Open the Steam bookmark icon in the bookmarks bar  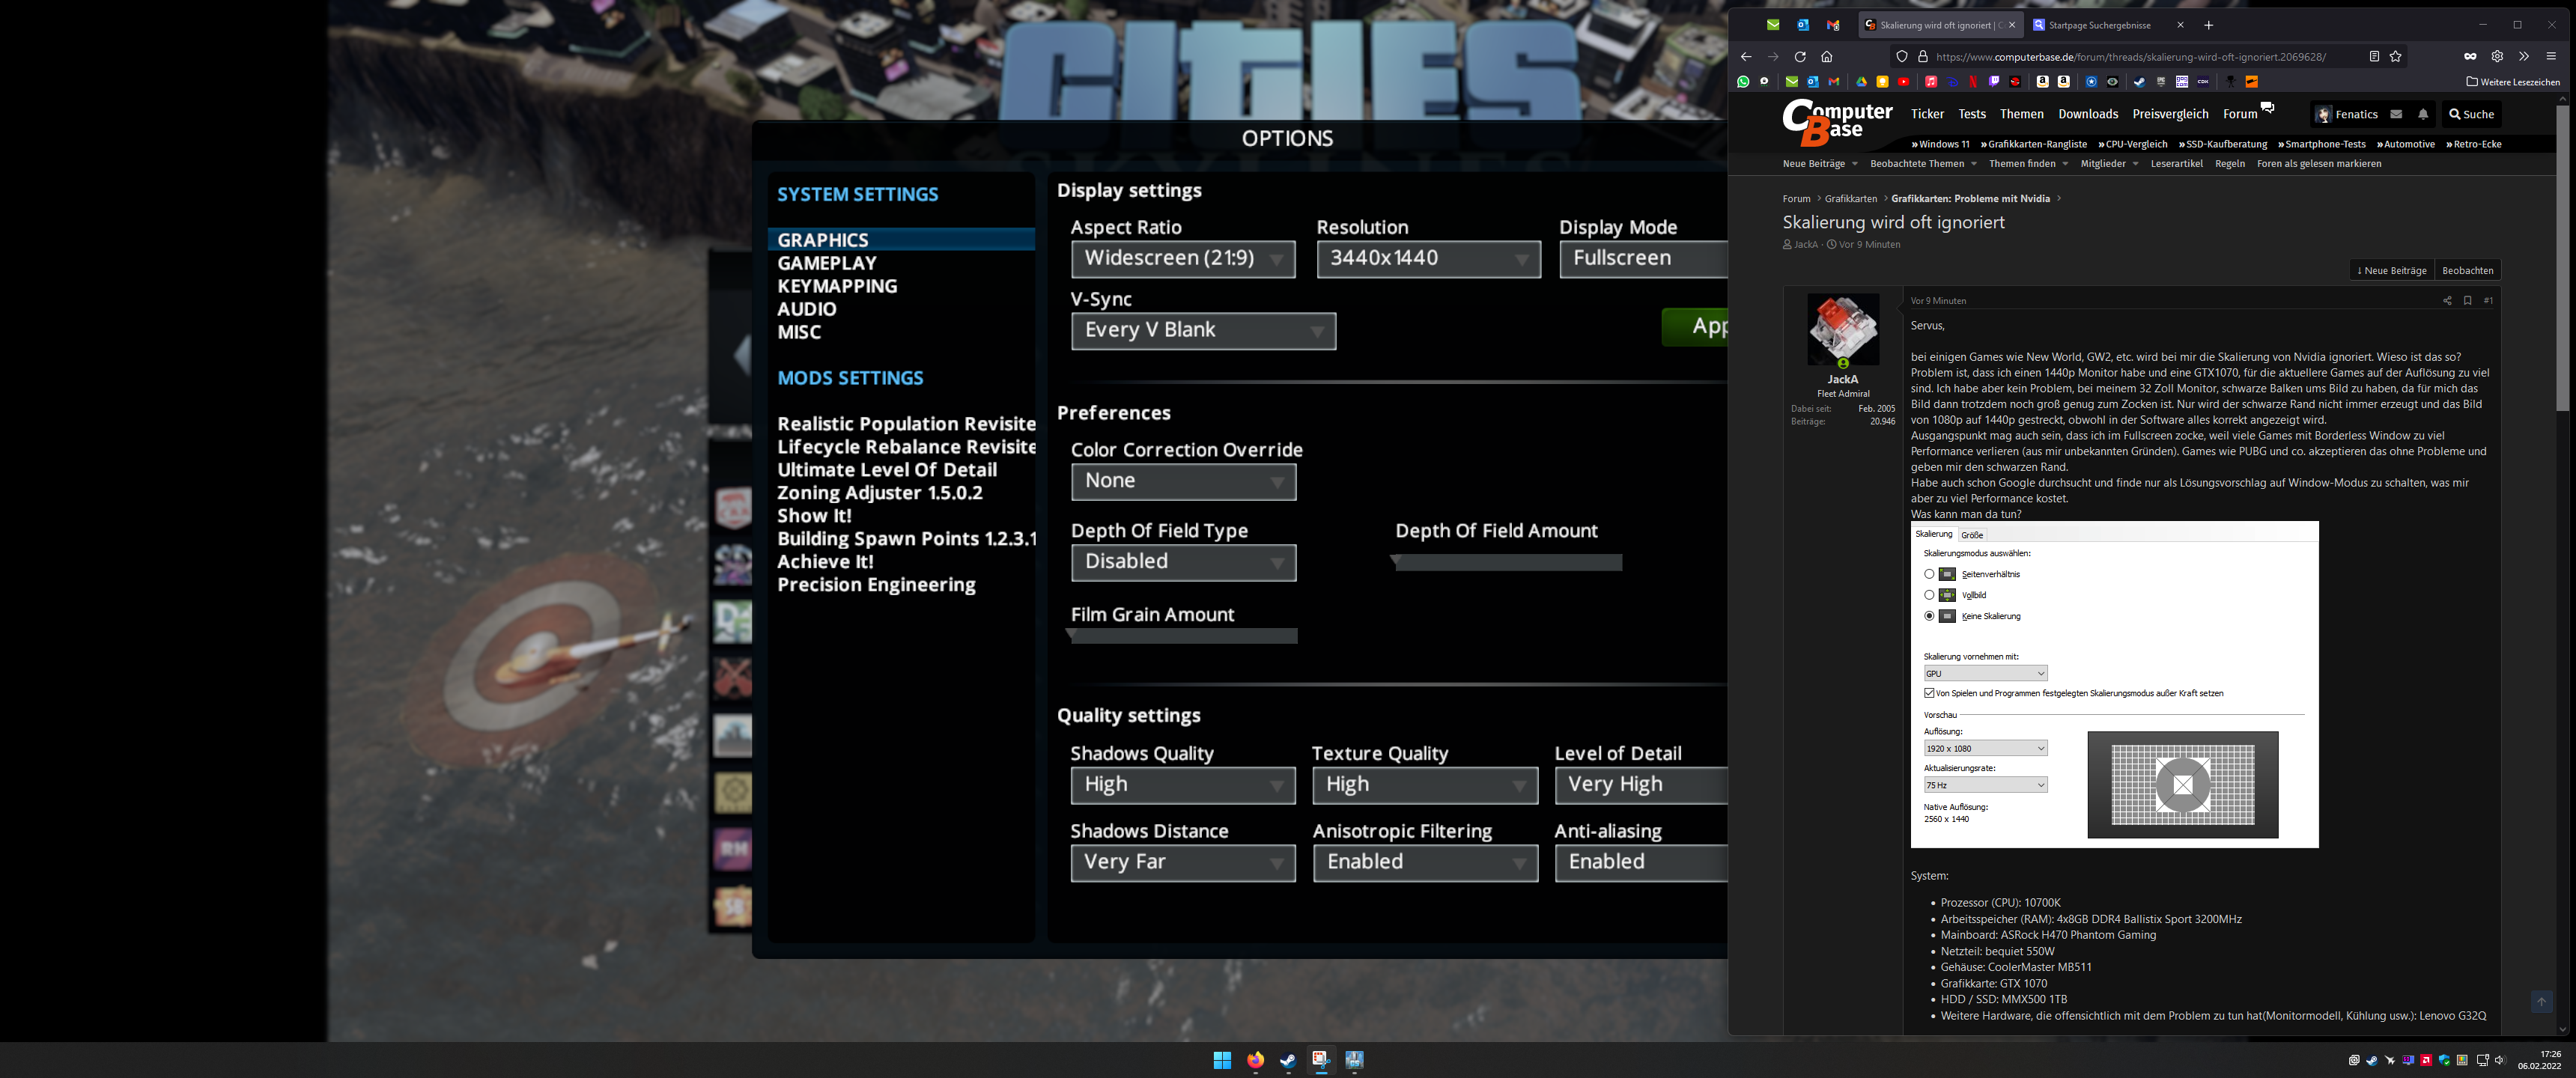tap(2140, 82)
